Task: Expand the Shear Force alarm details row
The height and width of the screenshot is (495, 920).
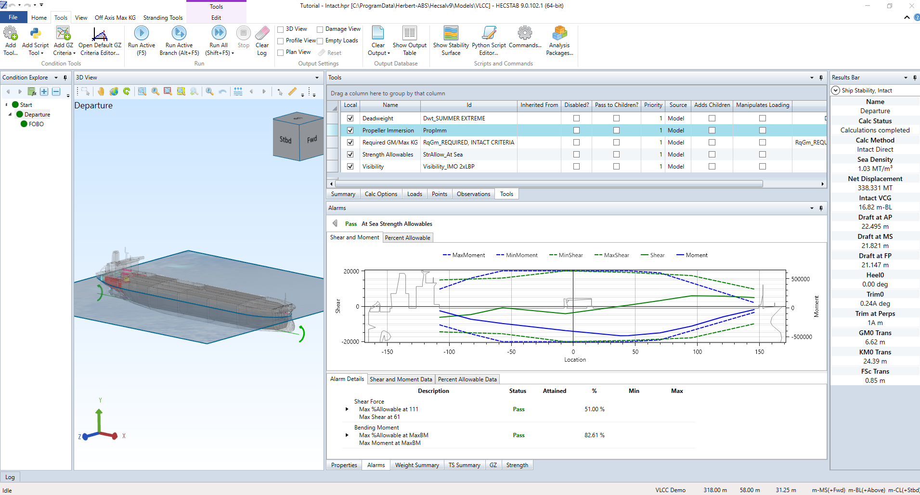Action: [347, 409]
